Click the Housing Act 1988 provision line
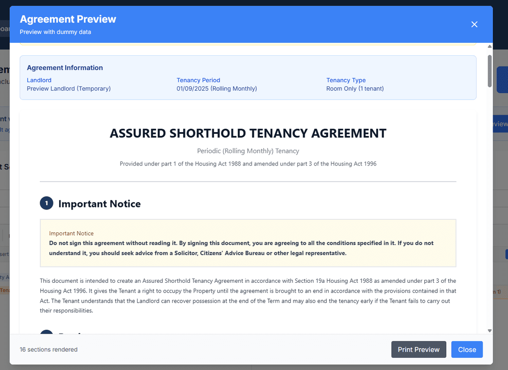The width and height of the screenshot is (508, 370). 248,163
